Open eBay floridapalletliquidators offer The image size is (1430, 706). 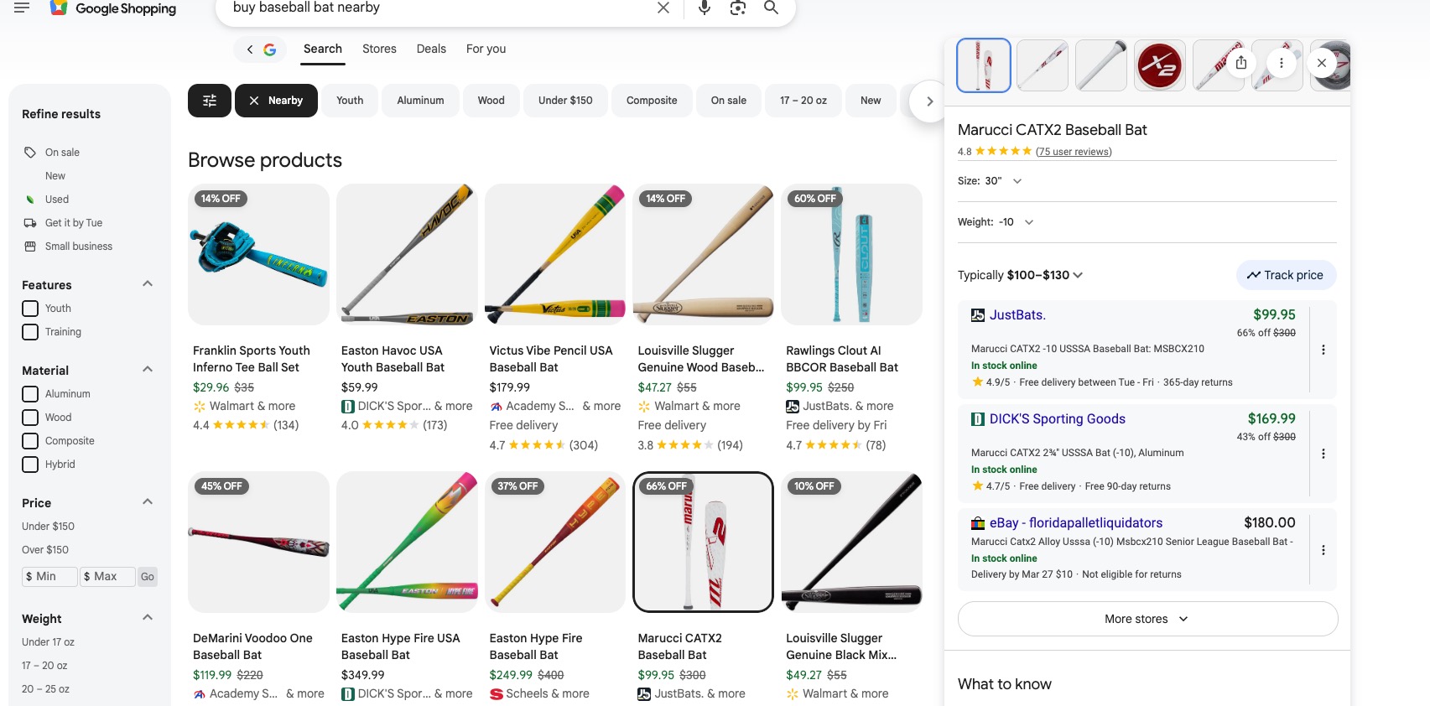pyautogui.click(x=1076, y=523)
